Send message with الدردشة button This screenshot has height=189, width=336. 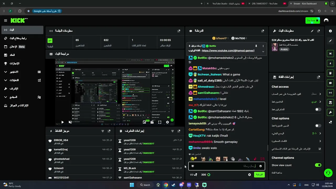(259, 175)
